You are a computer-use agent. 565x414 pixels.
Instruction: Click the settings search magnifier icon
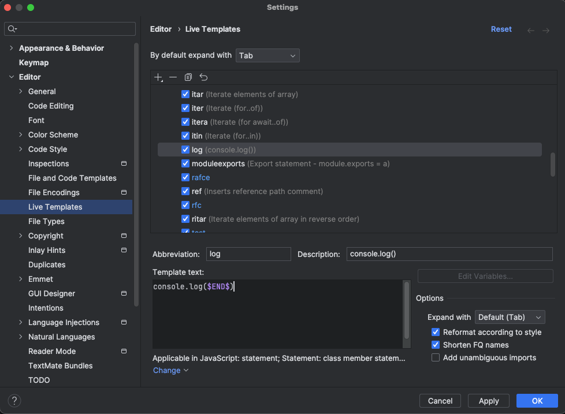click(x=13, y=29)
